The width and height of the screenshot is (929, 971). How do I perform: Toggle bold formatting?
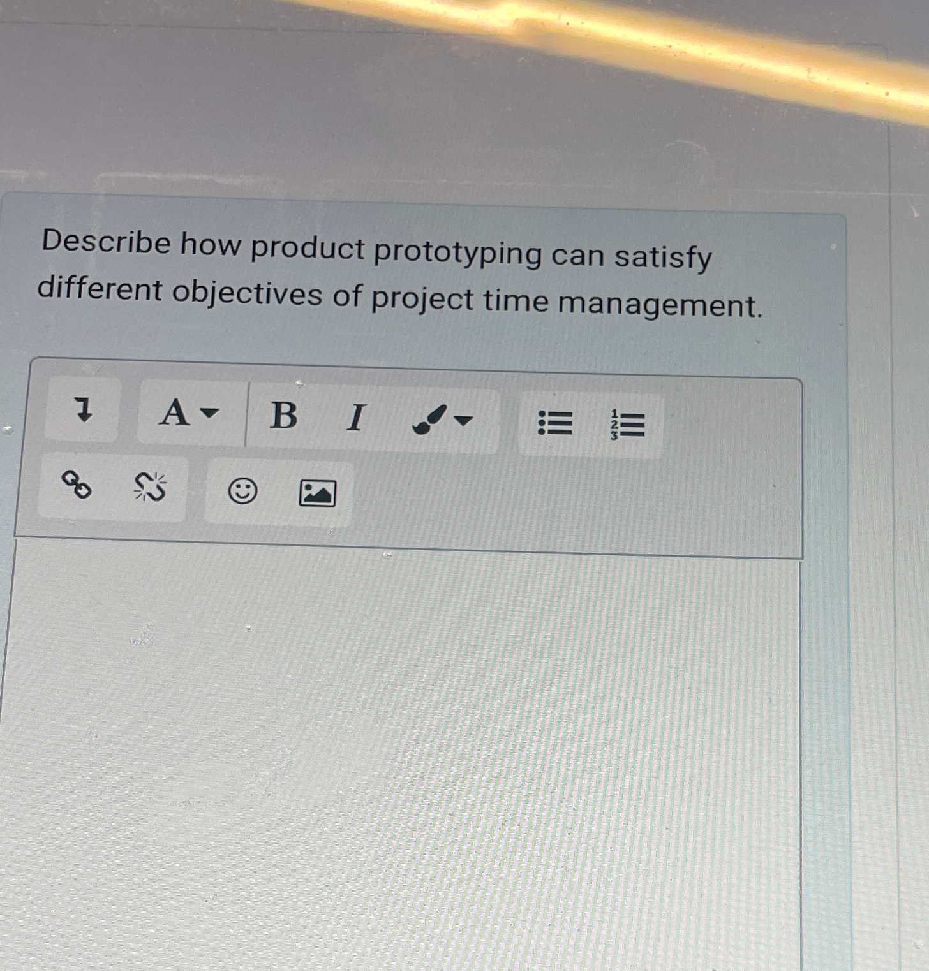(x=283, y=416)
